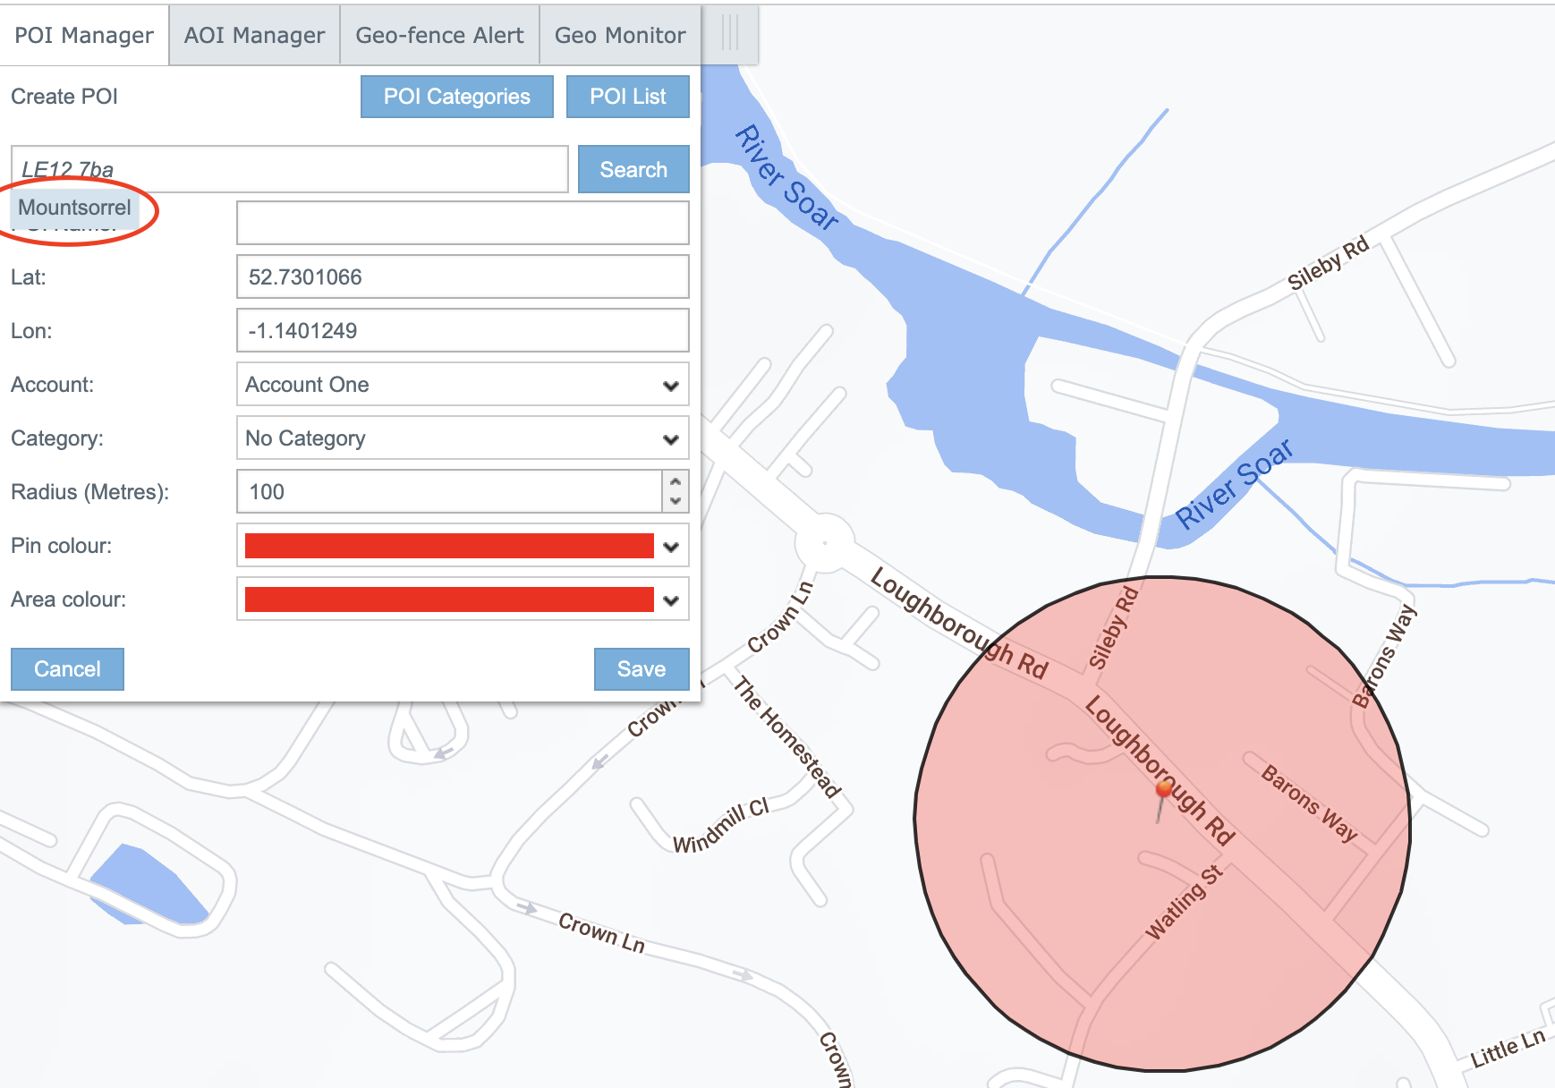Open the Geo-fence Alert tab

439,36
